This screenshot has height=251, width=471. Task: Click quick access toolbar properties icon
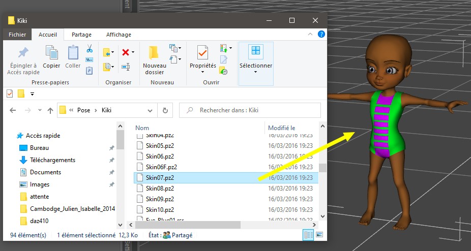coord(10,93)
